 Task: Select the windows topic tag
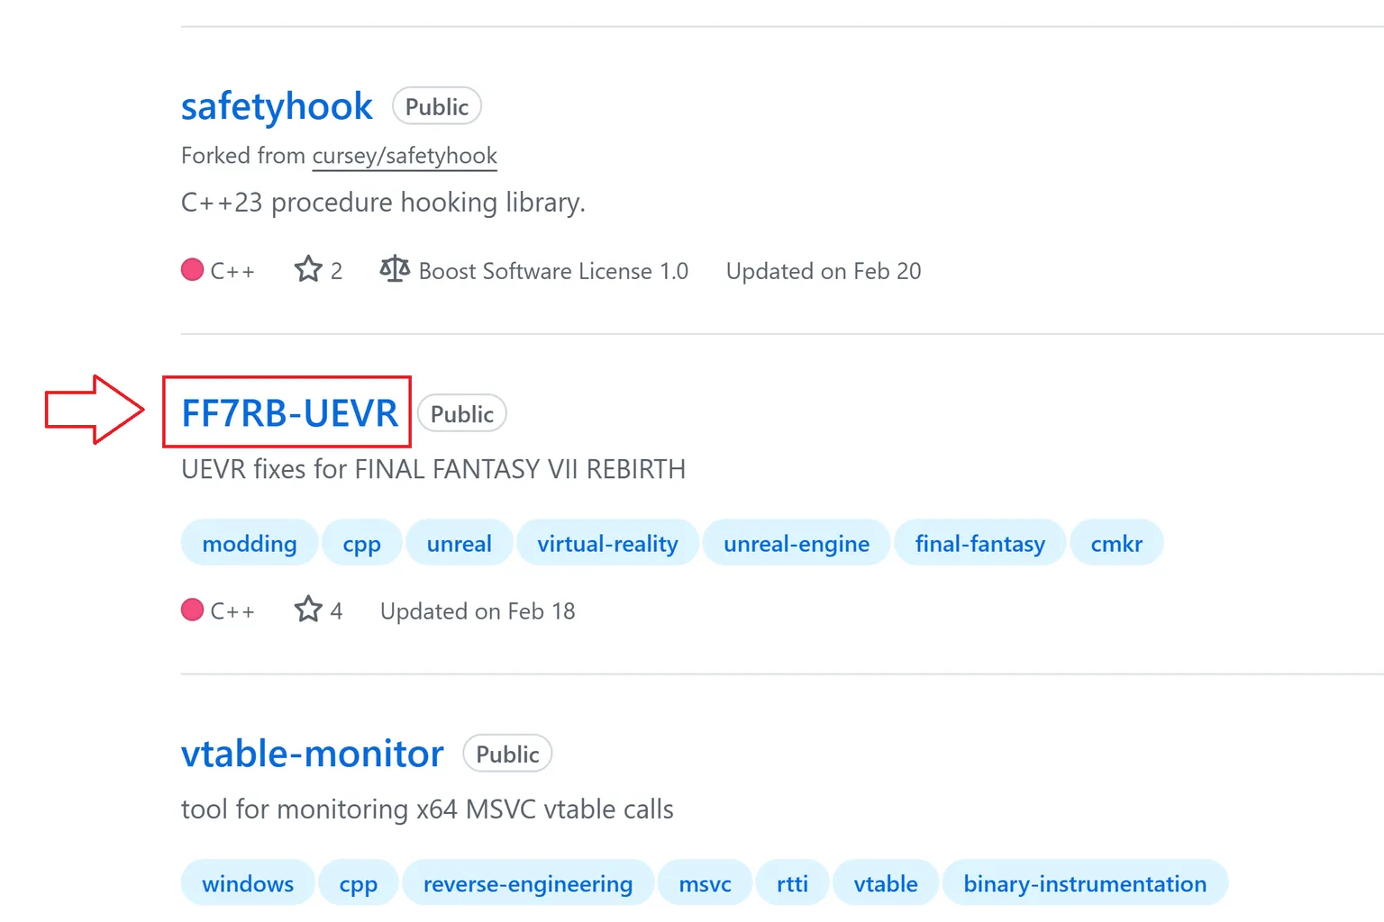click(x=248, y=883)
